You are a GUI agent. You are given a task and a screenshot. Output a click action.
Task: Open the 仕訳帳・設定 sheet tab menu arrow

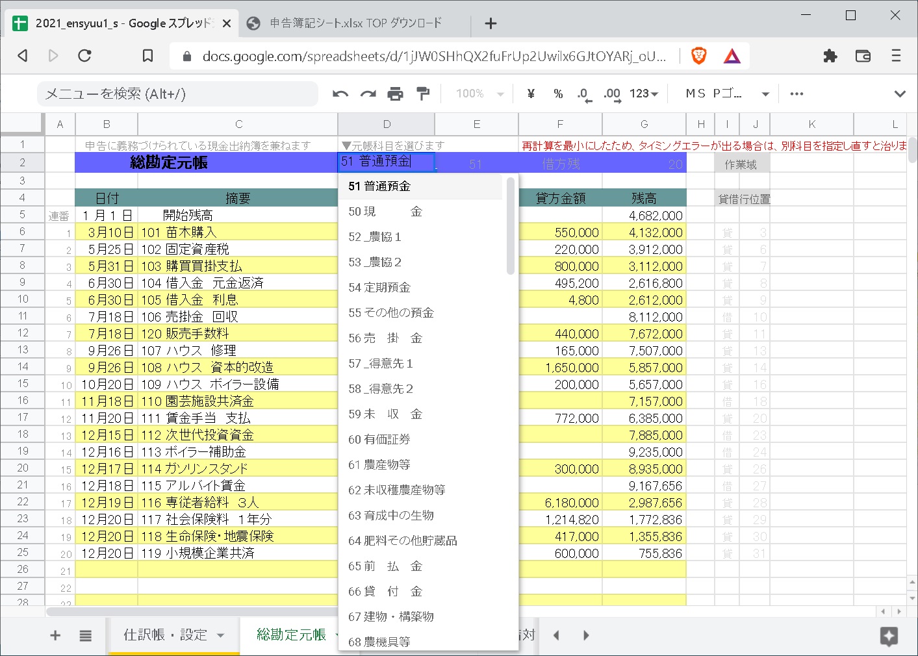click(x=221, y=635)
